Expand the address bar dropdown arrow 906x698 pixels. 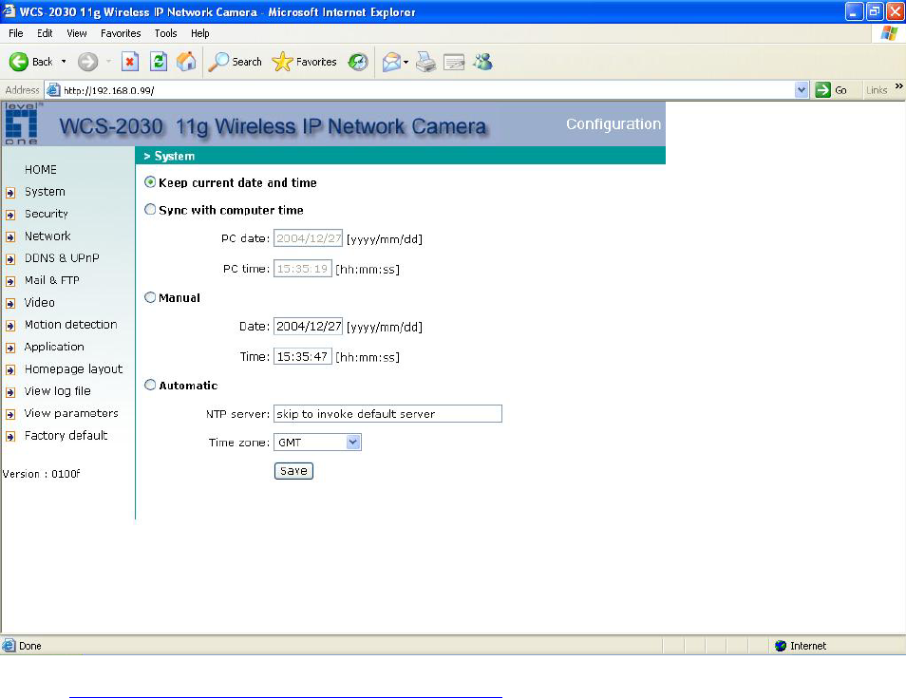tap(802, 90)
